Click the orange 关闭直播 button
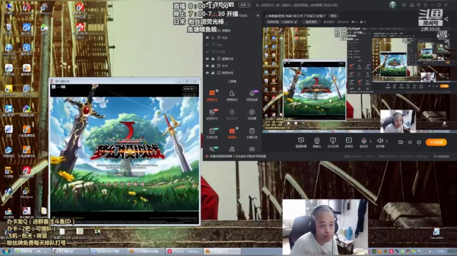This screenshot has width=457, height=256. tap(436, 142)
